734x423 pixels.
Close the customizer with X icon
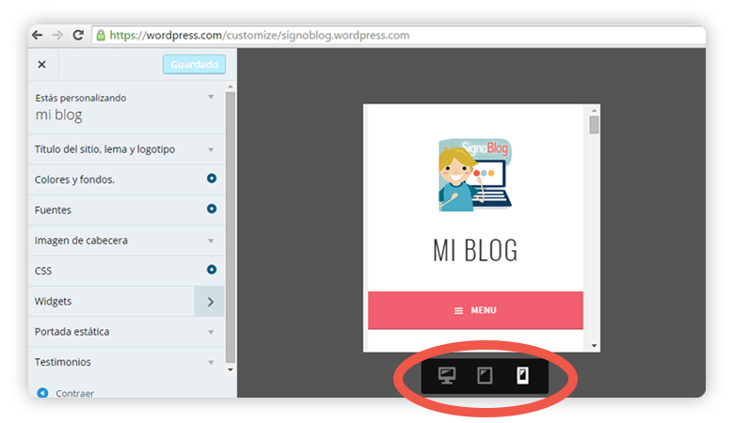tap(41, 65)
